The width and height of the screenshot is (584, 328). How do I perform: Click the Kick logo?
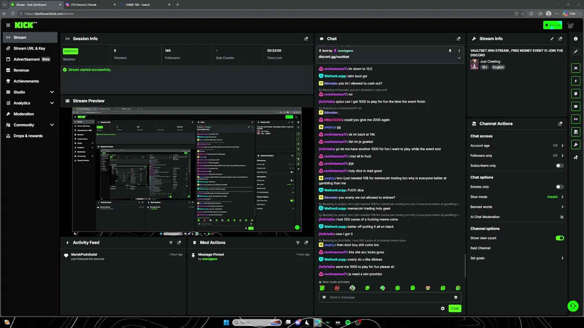(x=26, y=25)
